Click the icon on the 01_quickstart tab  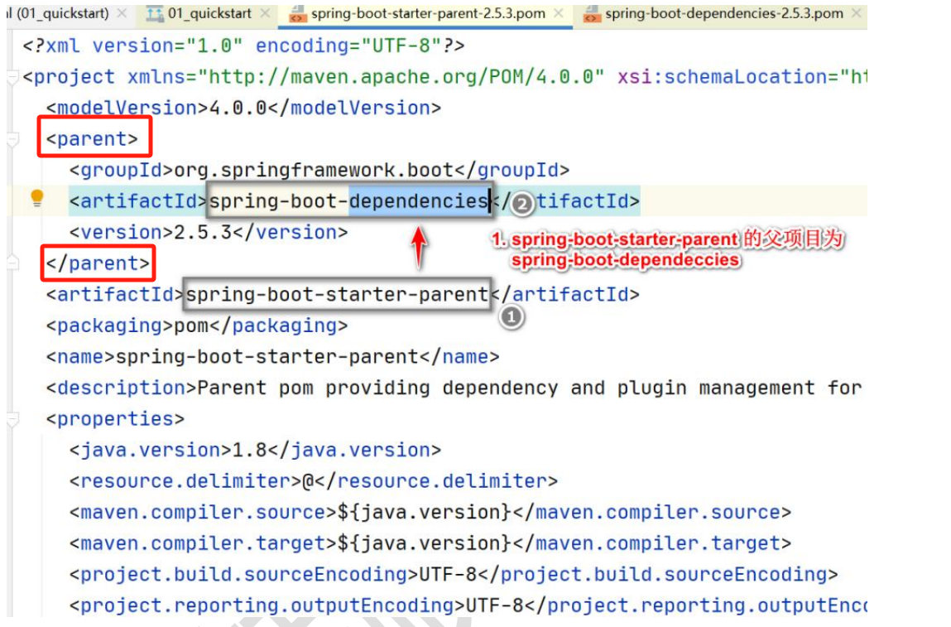155,14
